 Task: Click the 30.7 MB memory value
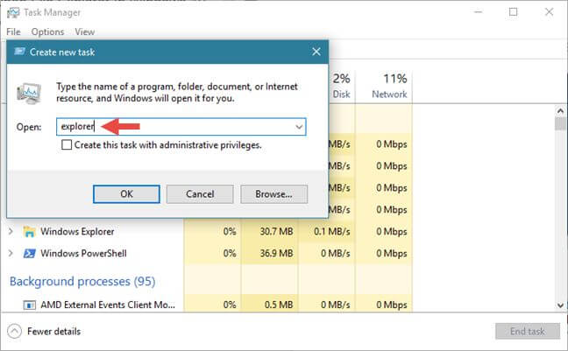276,232
